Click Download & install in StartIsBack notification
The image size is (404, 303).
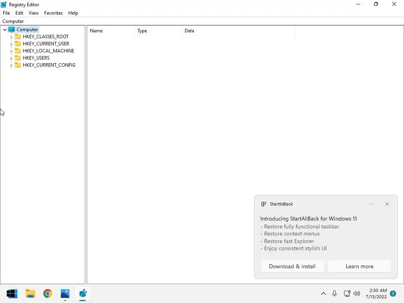pyautogui.click(x=292, y=266)
